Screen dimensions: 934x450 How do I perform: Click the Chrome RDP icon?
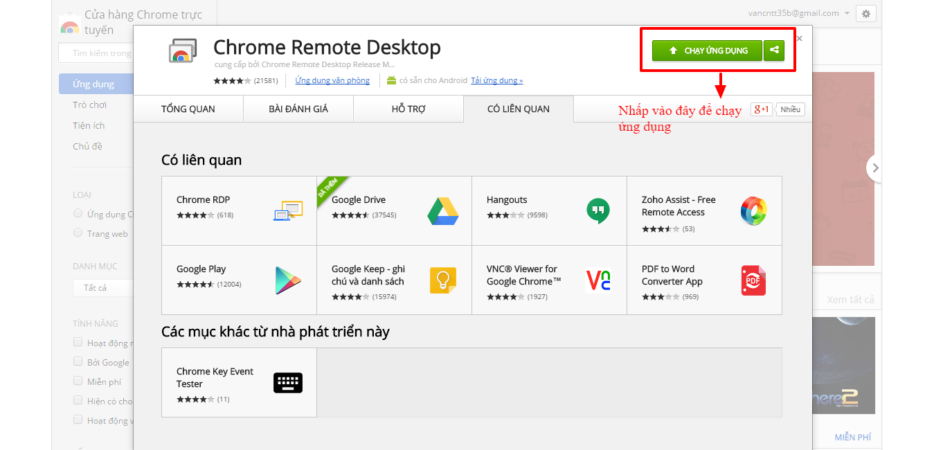(x=288, y=210)
